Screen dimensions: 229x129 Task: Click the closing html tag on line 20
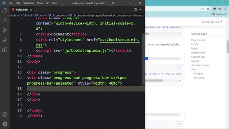[x=35, y=116]
